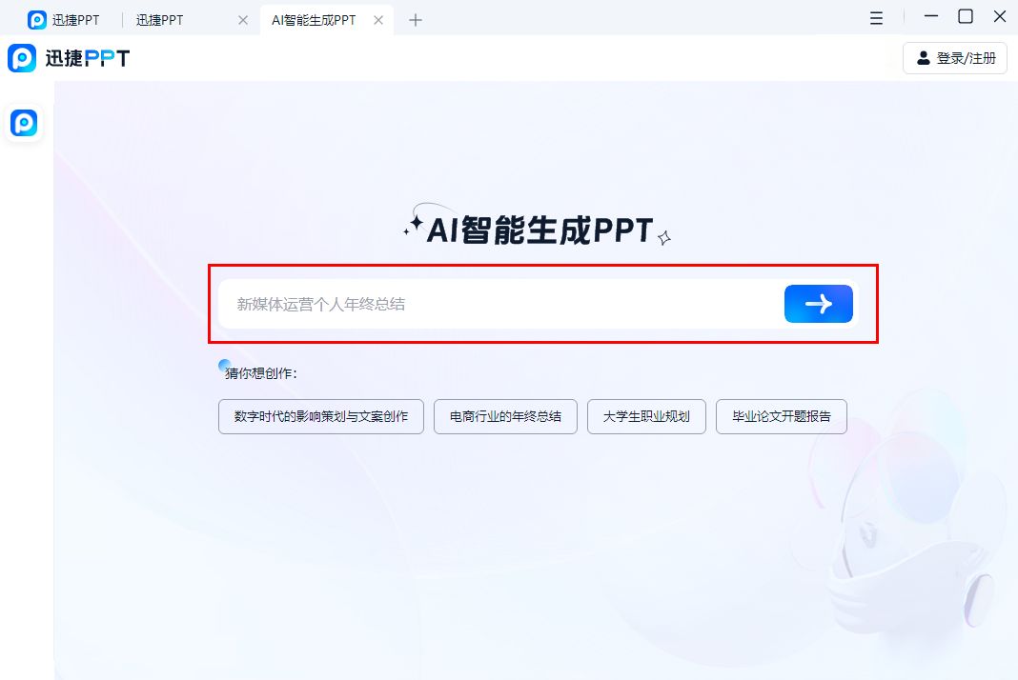Click the 猜你想创作 label
The height and width of the screenshot is (680, 1018).
click(x=261, y=373)
